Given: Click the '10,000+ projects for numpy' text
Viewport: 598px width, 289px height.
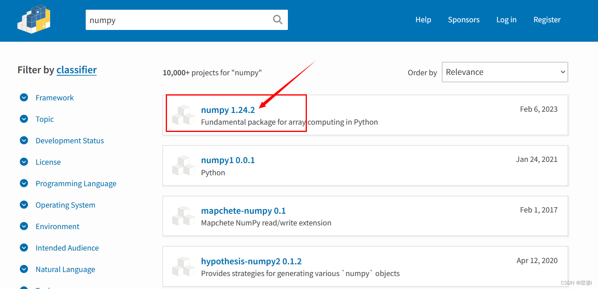Looking at the screenshot, I should point(212,73).
